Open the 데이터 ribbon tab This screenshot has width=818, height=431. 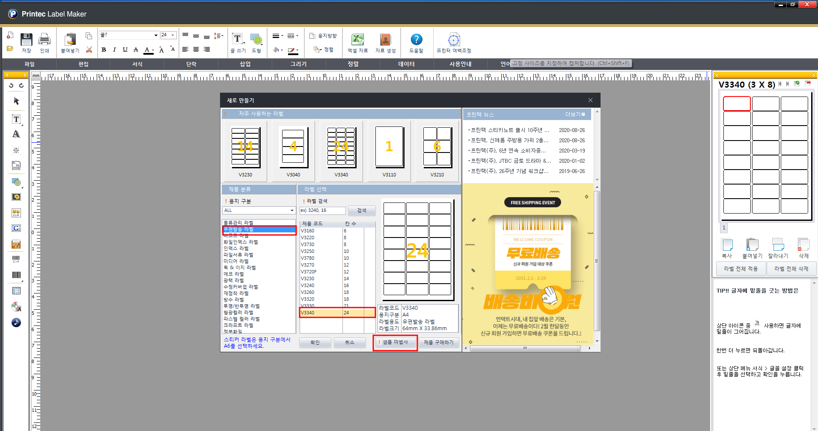[407, 64]
